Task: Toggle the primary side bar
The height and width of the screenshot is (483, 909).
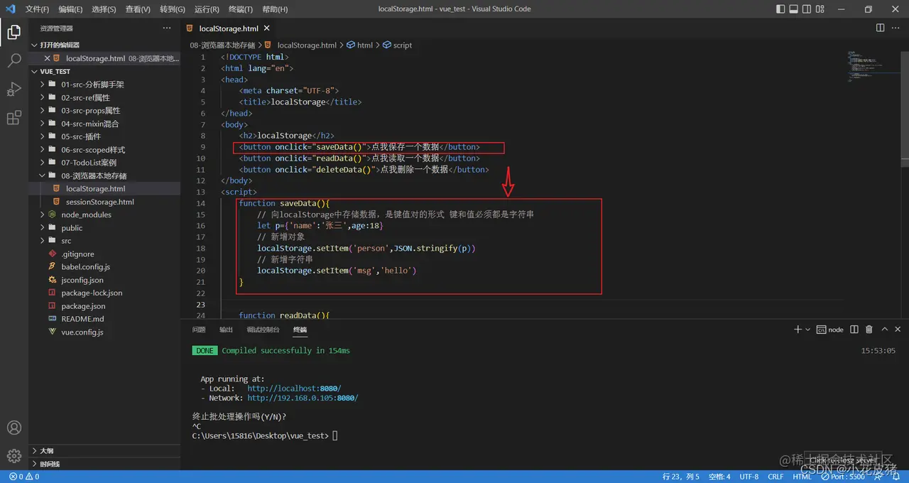Action: (x=781, y=9)
